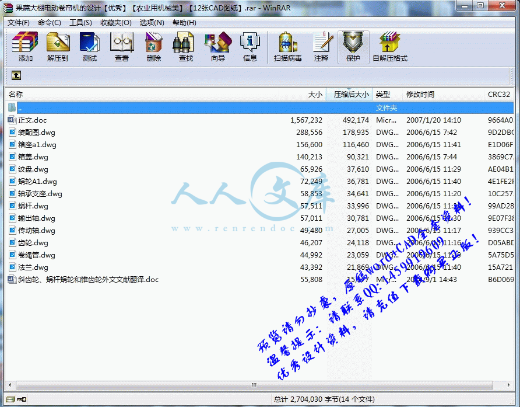This screenshot has height=407, width=520.
Task: Select 斜齿轮、蜗杆蜗轮和锥齿轮外文文献翻译.doc
Action: tap(88, 280)
